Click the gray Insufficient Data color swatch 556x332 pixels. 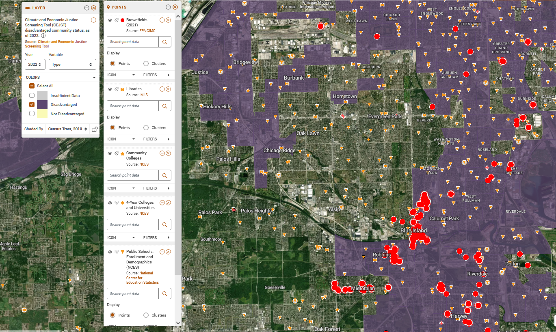coord(42,95)
